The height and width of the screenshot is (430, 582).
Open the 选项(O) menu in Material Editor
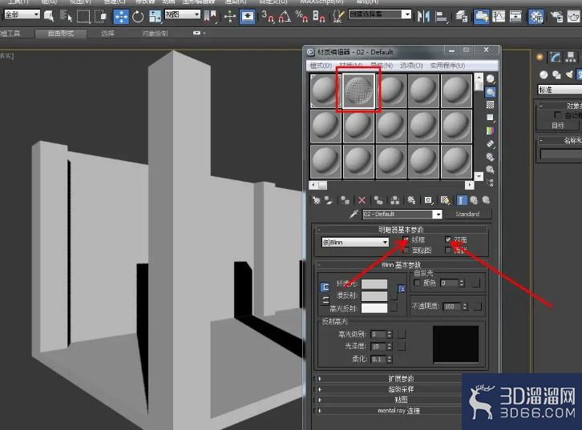coord(411,66)
